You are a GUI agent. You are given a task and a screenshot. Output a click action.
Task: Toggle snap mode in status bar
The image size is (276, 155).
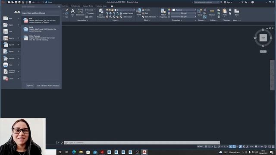coord(209,146)
